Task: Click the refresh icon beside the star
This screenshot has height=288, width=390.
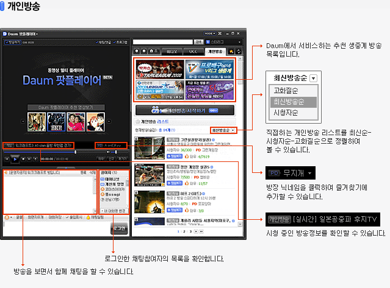Action: pos(238,51)
